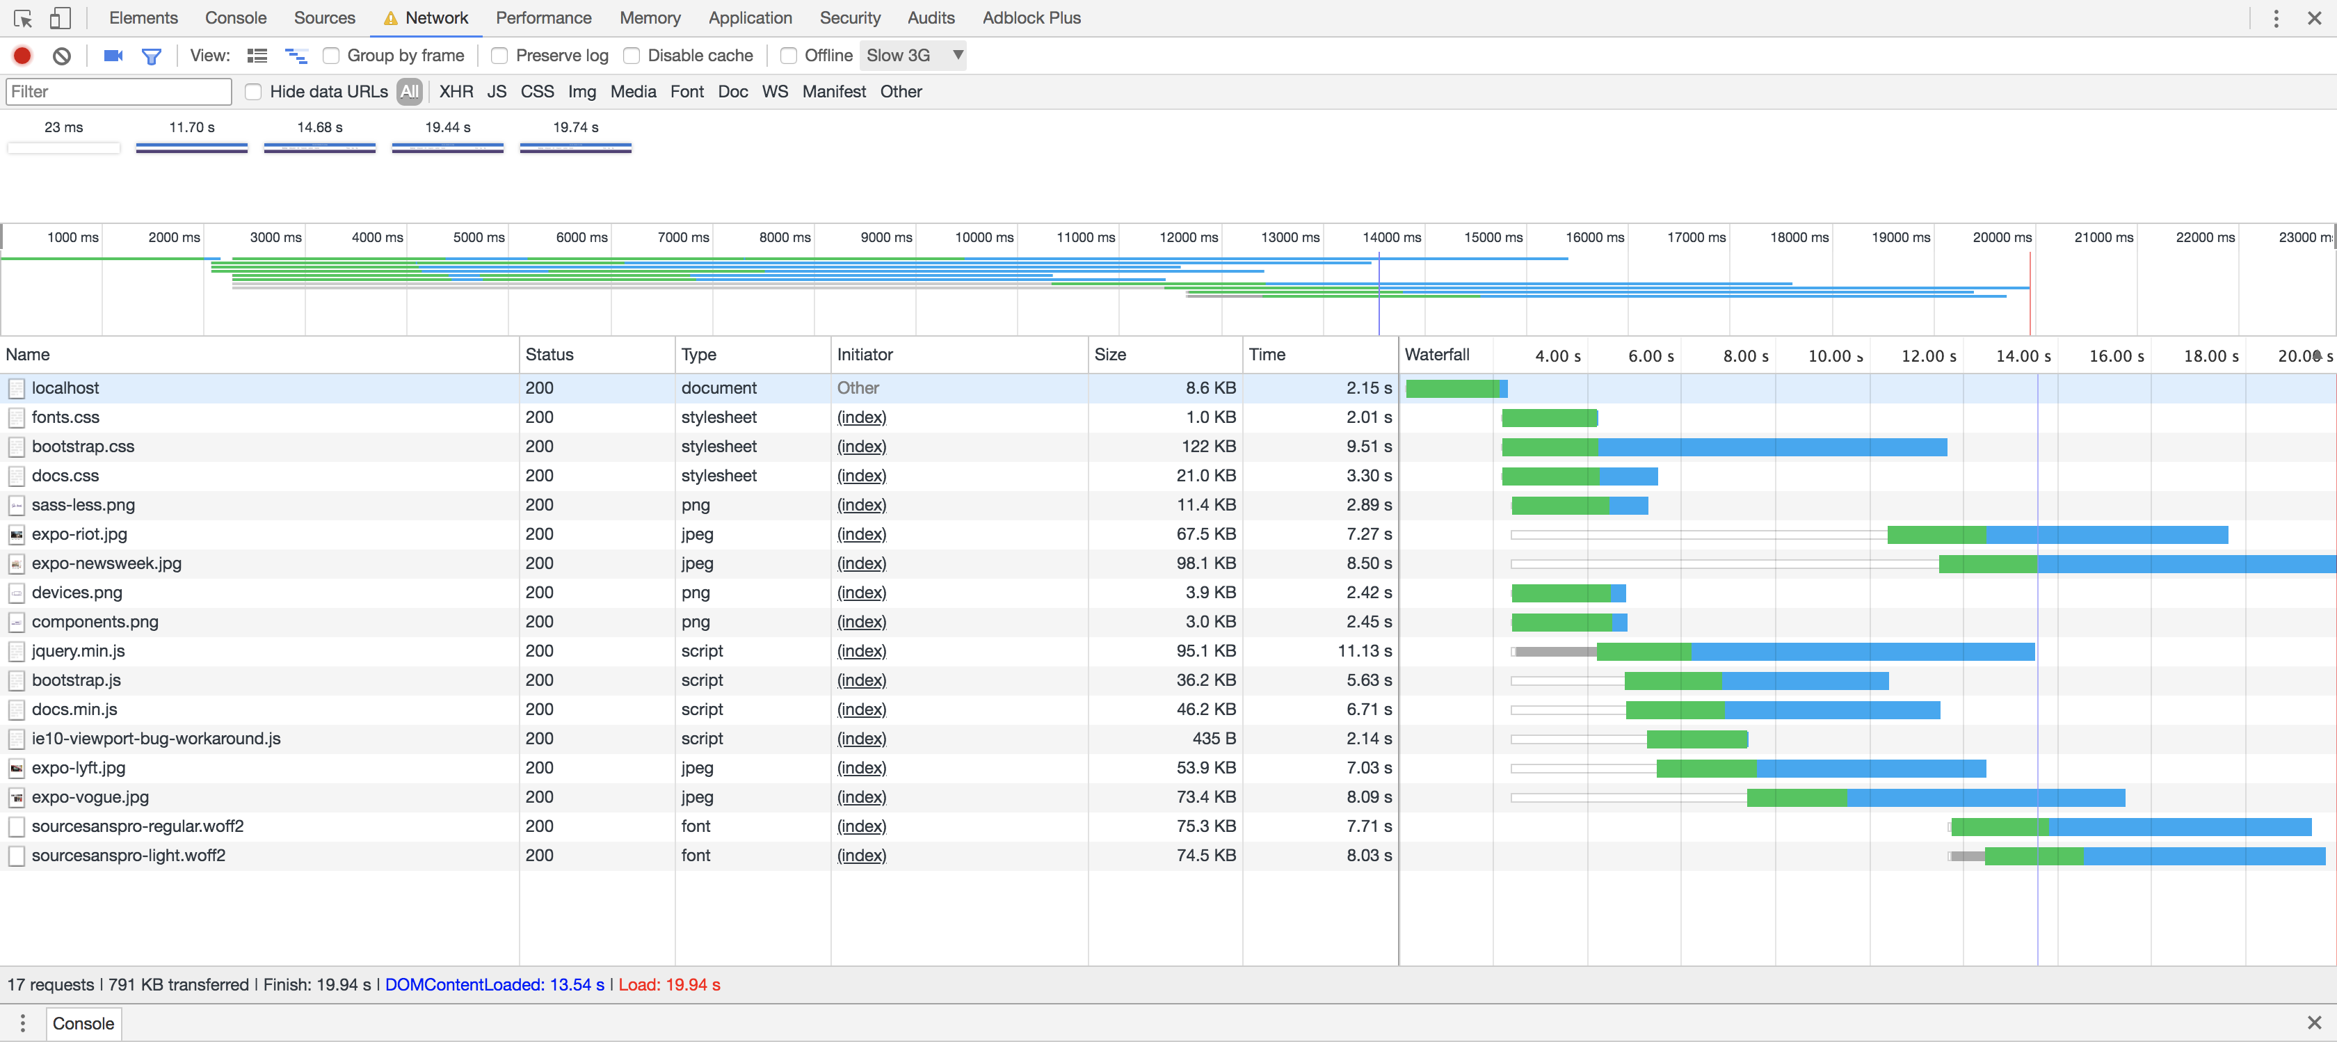Click the red record network log button

[23, 56]
